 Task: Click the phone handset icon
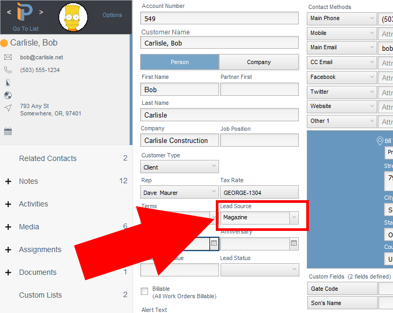coord(8,70)
